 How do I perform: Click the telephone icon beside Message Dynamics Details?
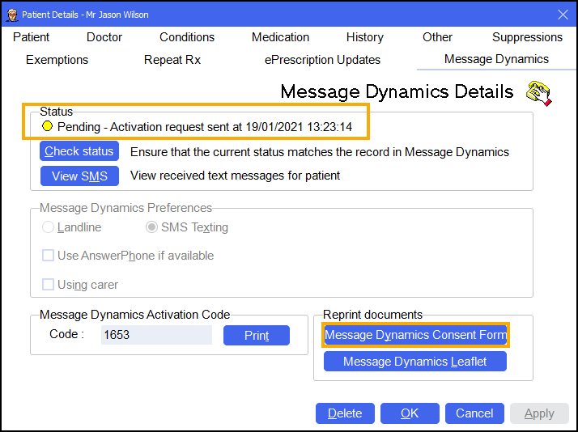tap(538, 93)
